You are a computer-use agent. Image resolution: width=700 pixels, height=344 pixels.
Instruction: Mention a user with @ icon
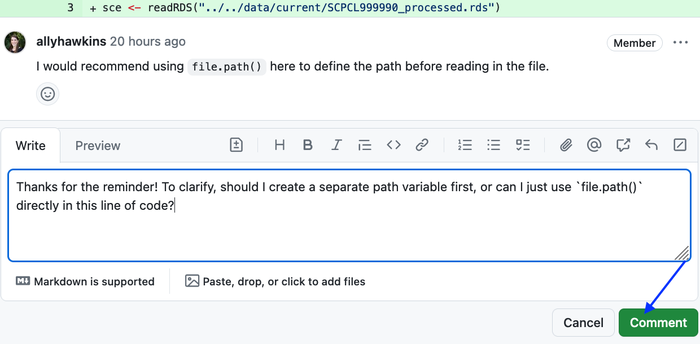[x=594, y=145]
